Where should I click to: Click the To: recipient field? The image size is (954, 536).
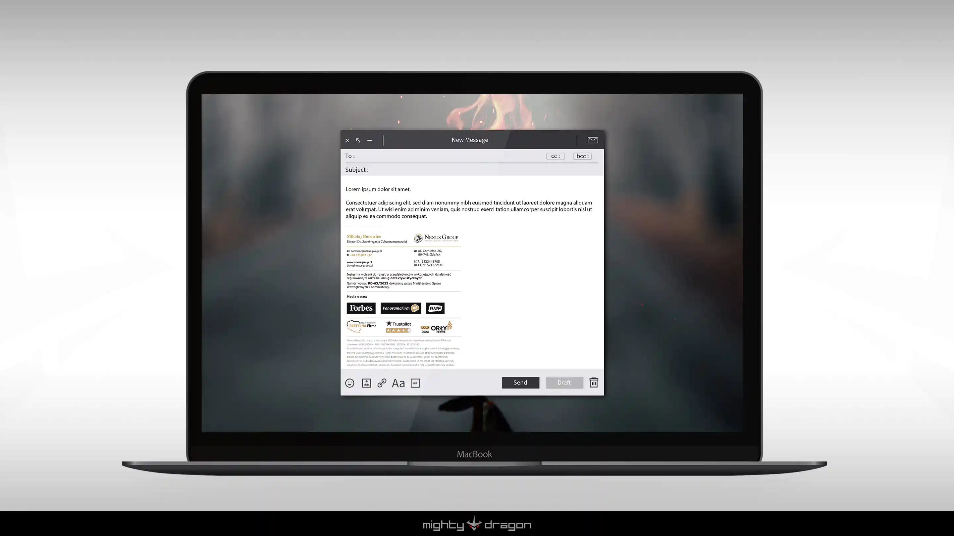click(445, 156)
